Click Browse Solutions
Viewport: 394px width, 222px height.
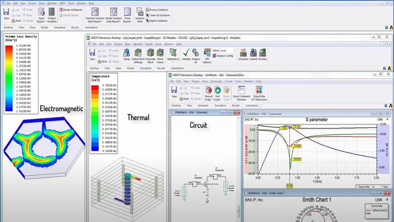157,10
